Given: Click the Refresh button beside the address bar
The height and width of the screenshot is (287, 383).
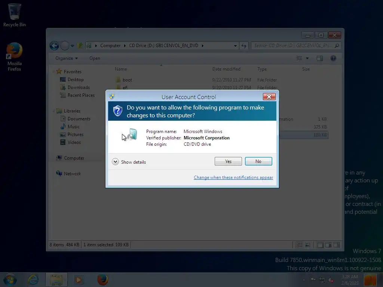Looking at the screenshot, I should [244, 46].
